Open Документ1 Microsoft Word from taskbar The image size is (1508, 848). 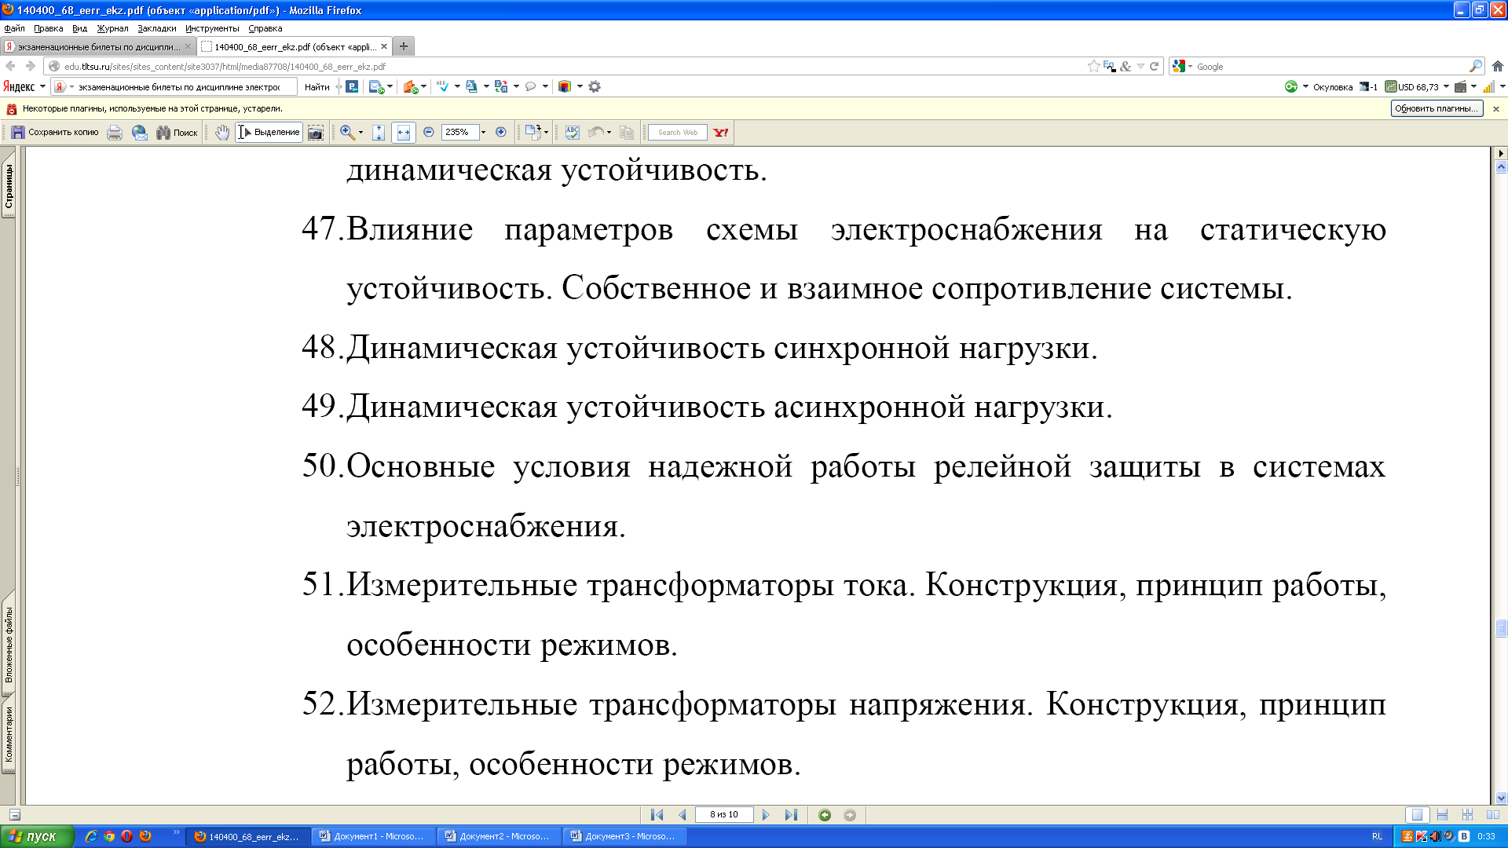click(372, 837)
